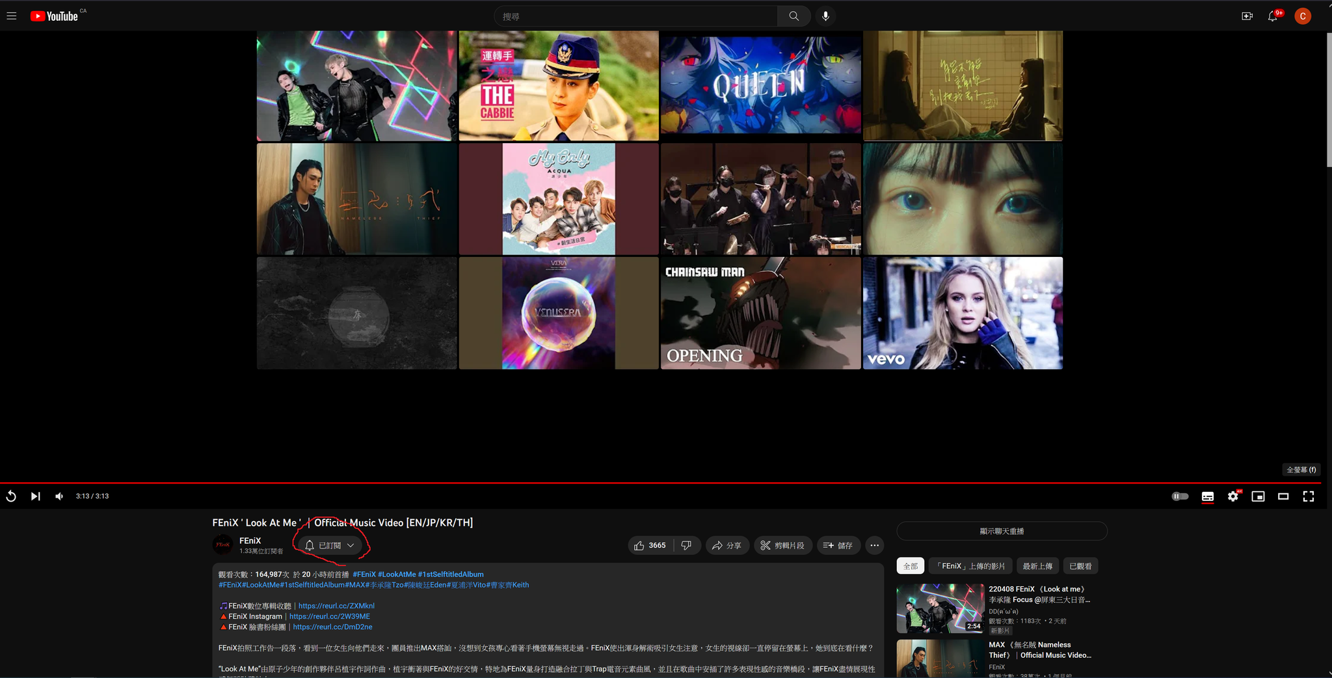Click the search magnifier button

point(793,16)
